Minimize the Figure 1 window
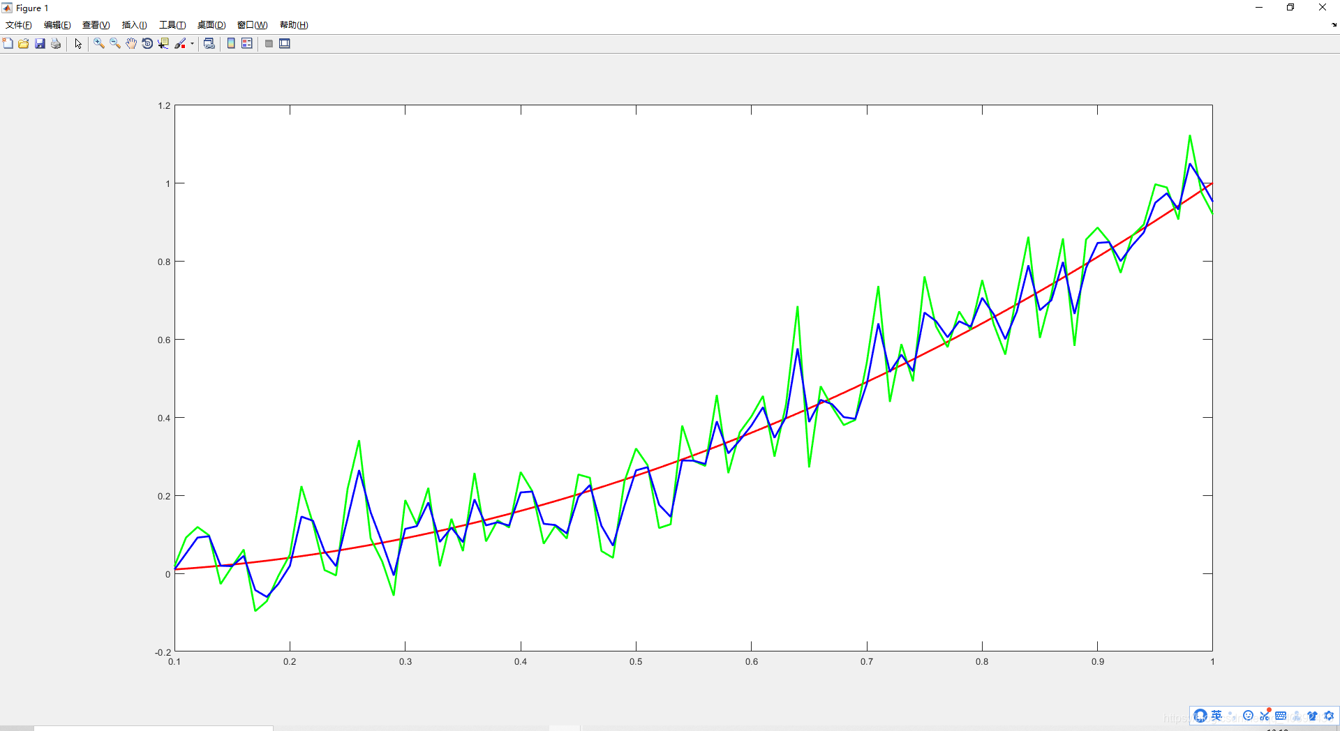 [1259, 8]
